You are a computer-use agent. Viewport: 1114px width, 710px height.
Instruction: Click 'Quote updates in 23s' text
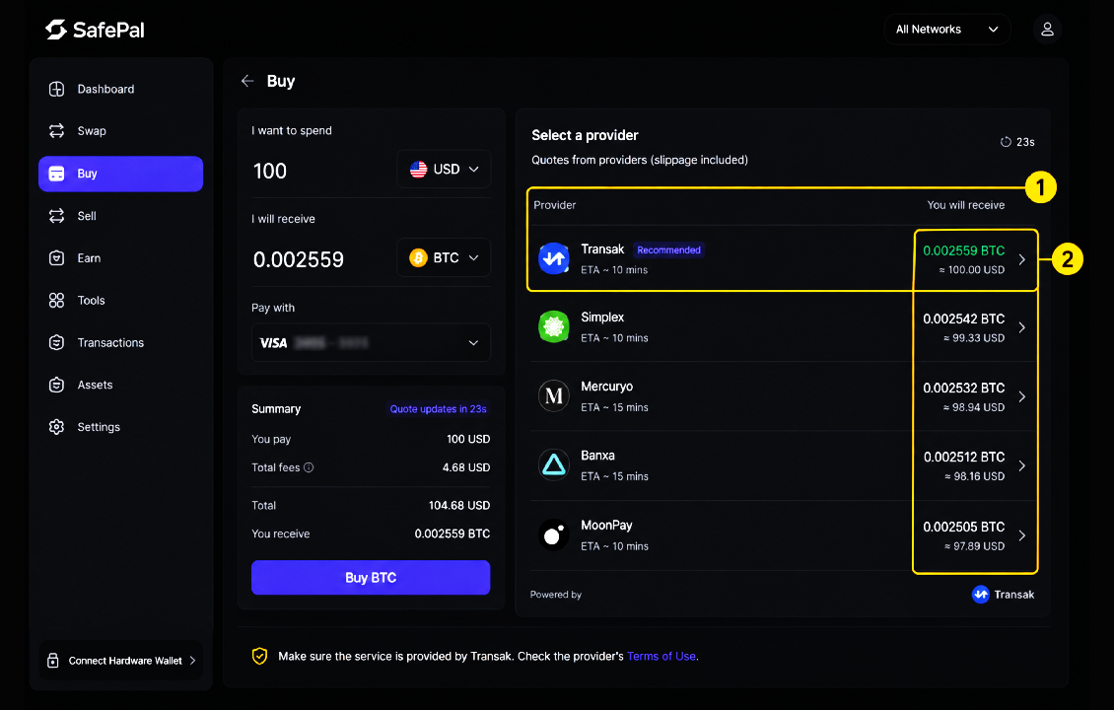(x=439, y=408)
